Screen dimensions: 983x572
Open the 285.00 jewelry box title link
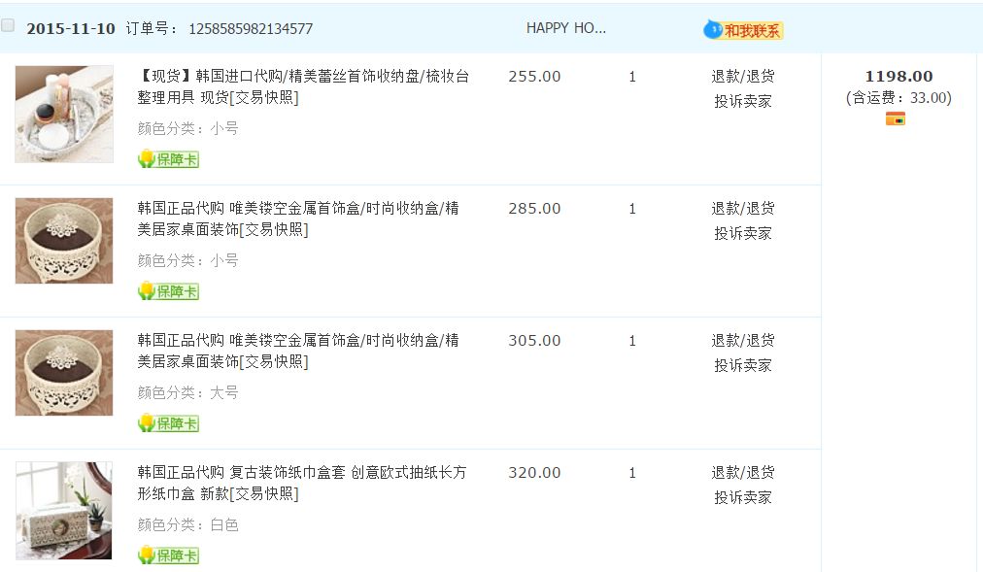click(297, 219)
